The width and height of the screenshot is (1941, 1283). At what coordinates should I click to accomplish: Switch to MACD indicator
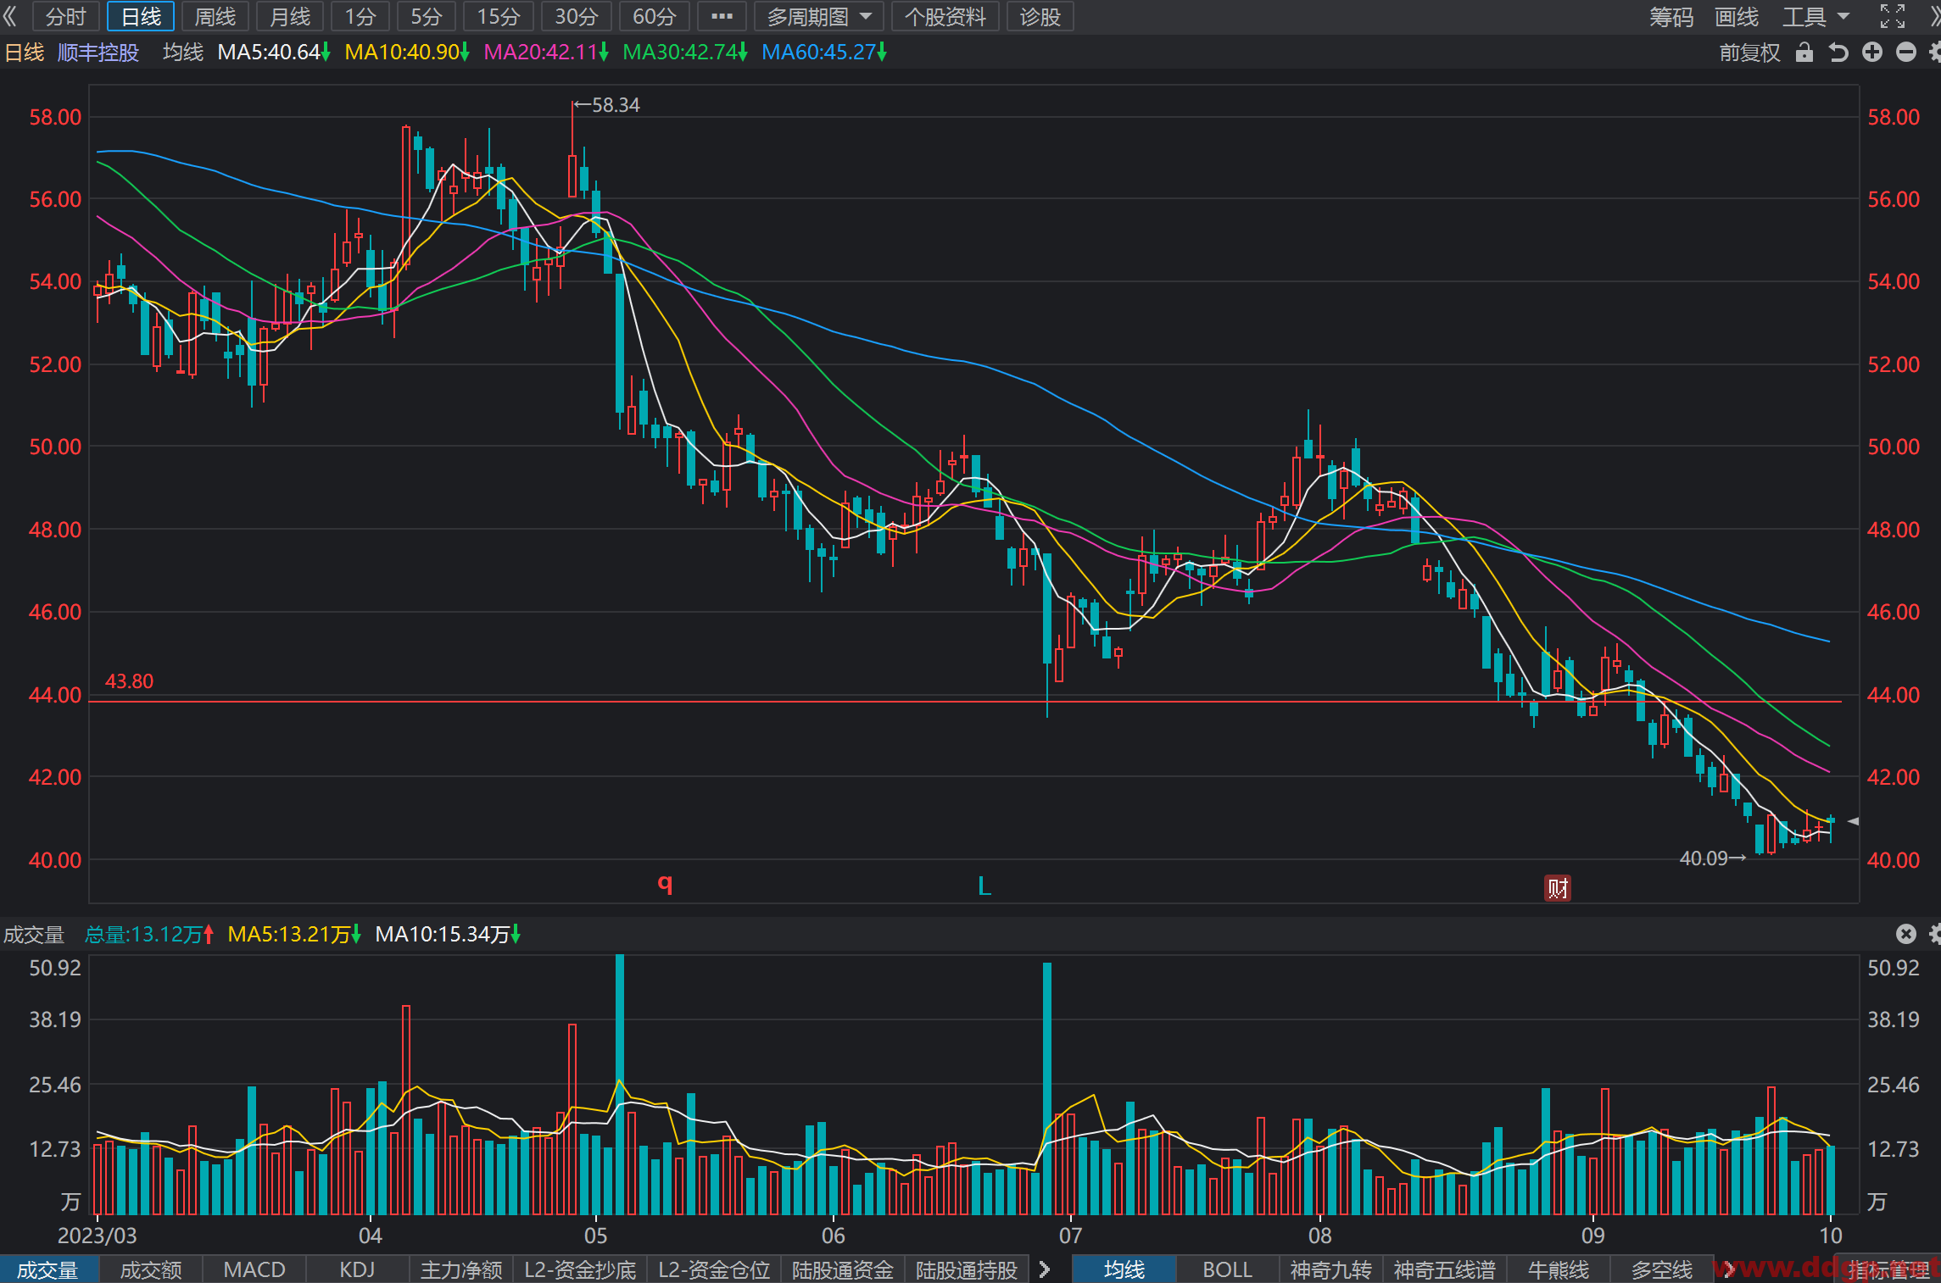click(x=254, y=1269)
